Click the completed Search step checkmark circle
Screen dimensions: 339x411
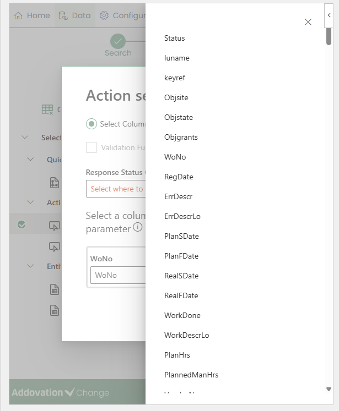pos(118,41)
